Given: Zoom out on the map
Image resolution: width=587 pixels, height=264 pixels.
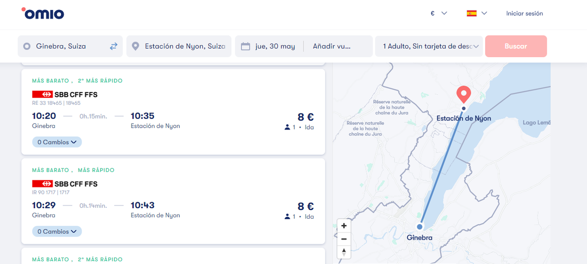Looking at the screenshot, I should pos(344,239).
